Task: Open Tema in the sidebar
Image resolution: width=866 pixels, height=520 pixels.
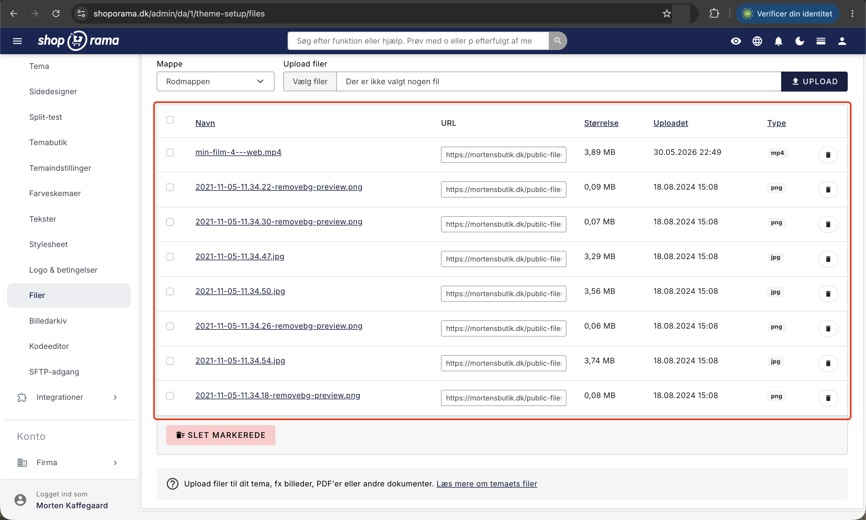Action: [39, 66]
